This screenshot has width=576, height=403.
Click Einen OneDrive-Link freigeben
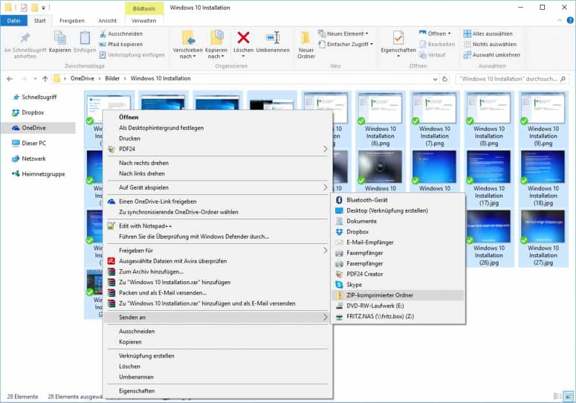(x=218, y=202)
